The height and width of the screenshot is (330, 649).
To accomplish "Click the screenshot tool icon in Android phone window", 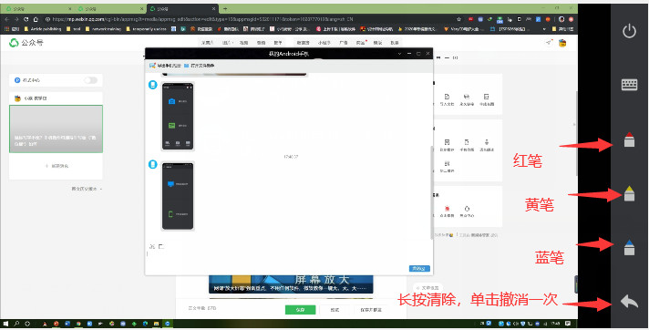I will [x=153, y=66].
